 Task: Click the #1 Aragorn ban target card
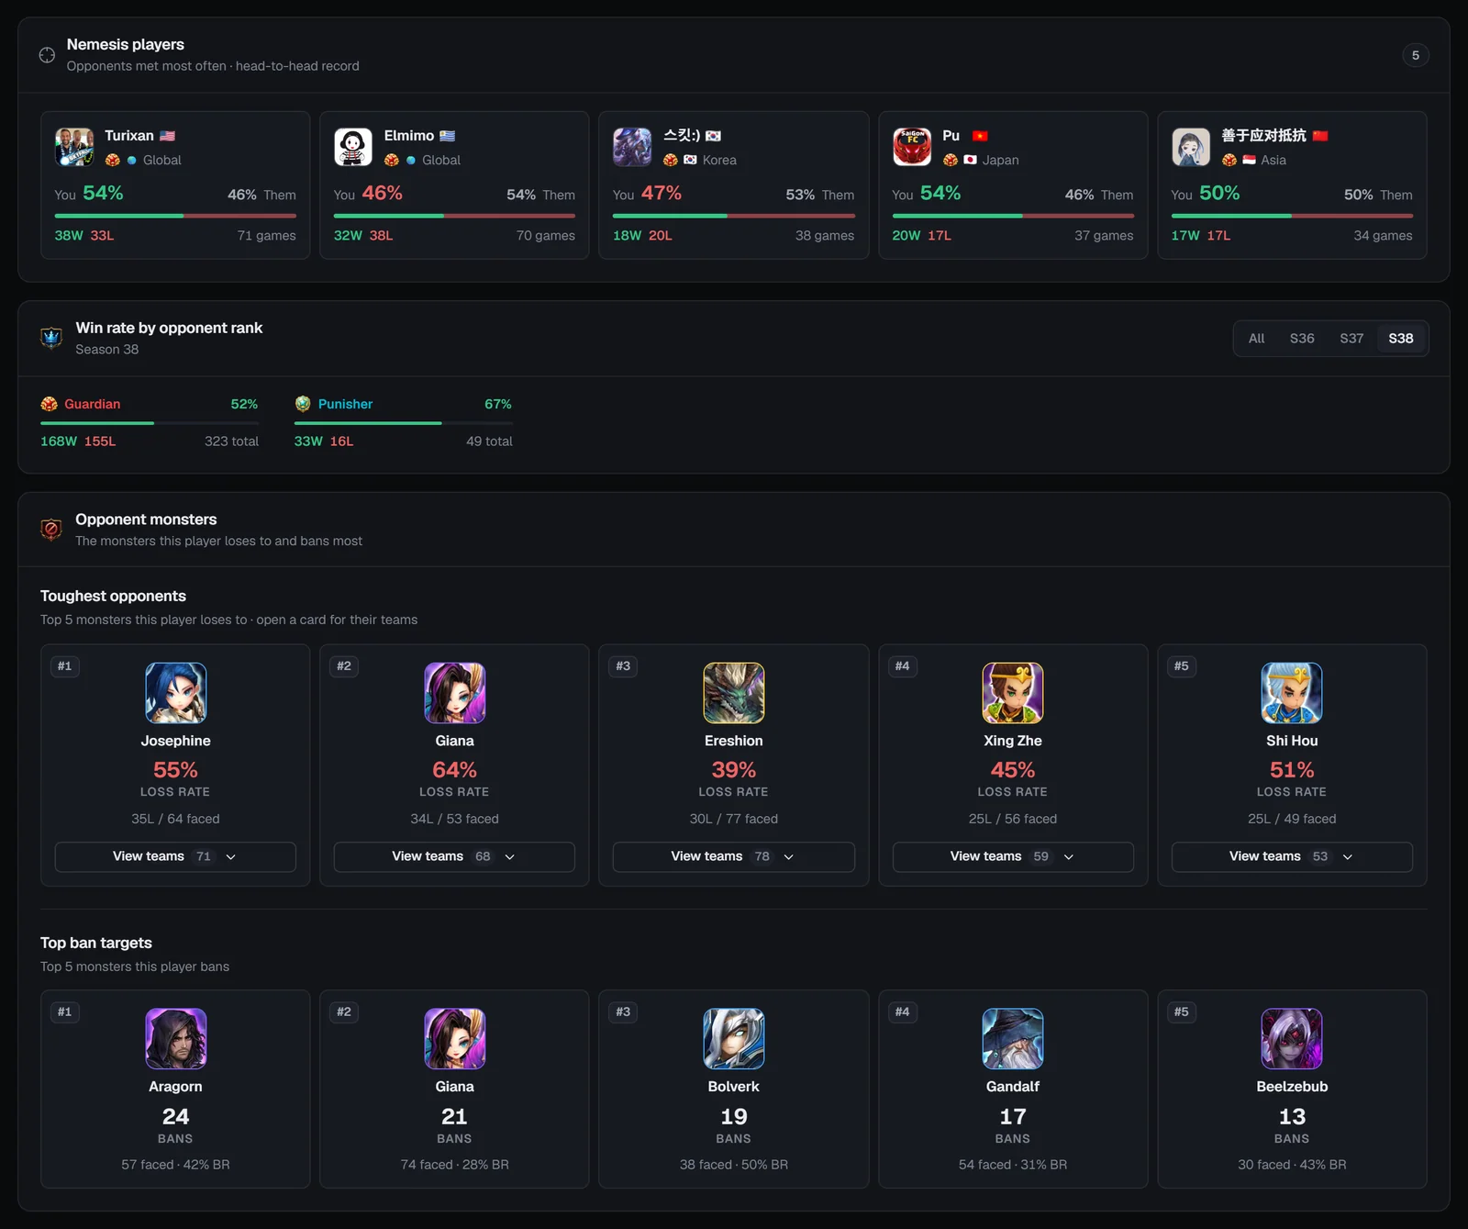[x=175, y=1089]
